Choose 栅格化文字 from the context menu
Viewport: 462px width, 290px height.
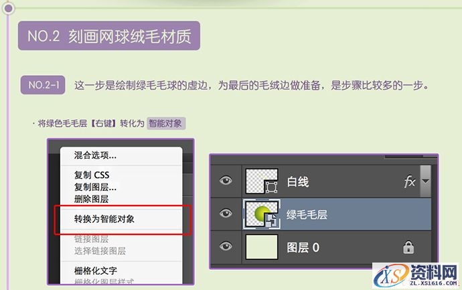tap(96, 271)
